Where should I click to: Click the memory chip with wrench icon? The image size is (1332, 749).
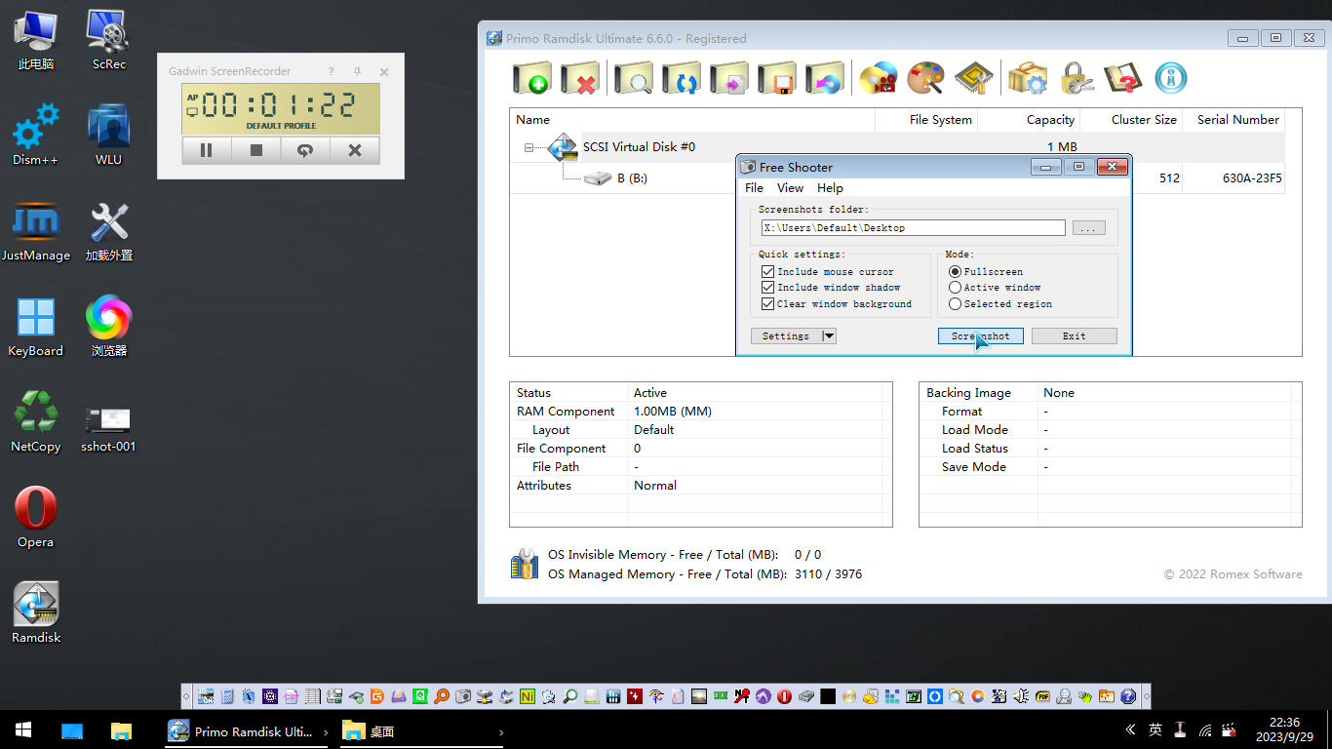coord(973,78)
